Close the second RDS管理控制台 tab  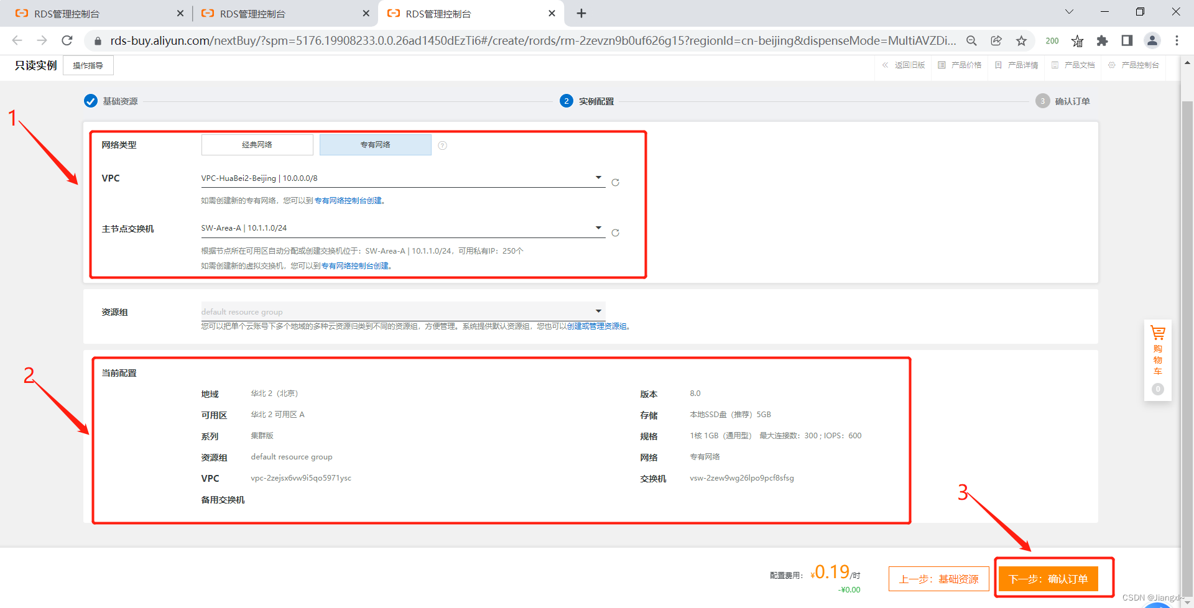pos(366,13)
